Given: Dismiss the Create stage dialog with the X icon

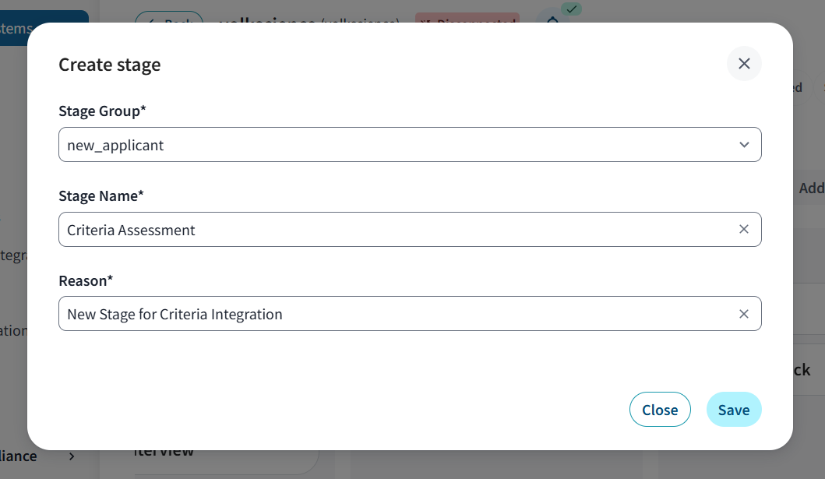Looking at the screenshot, I should (x=744, y=64).
